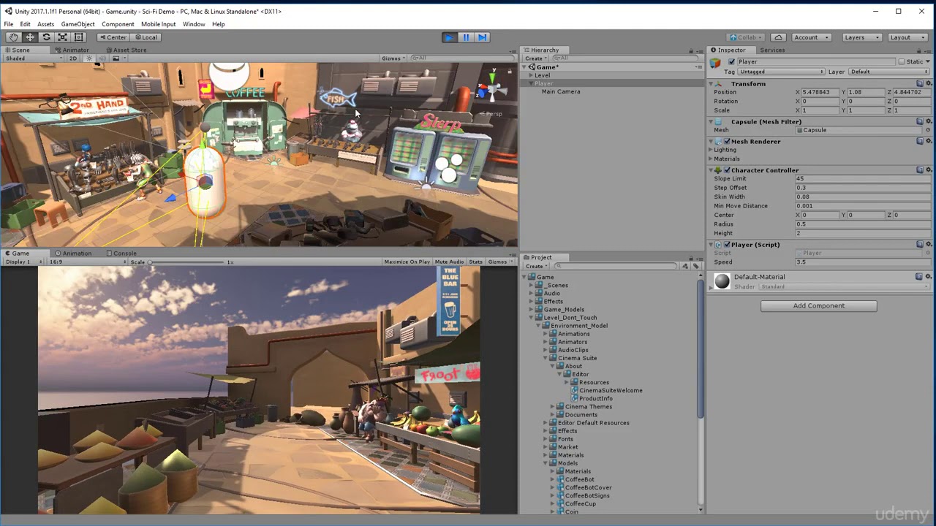Select the Scale tool in the toolbar
Image resolution: width=936 pixels, height=526 pixels.
point(63,37)
